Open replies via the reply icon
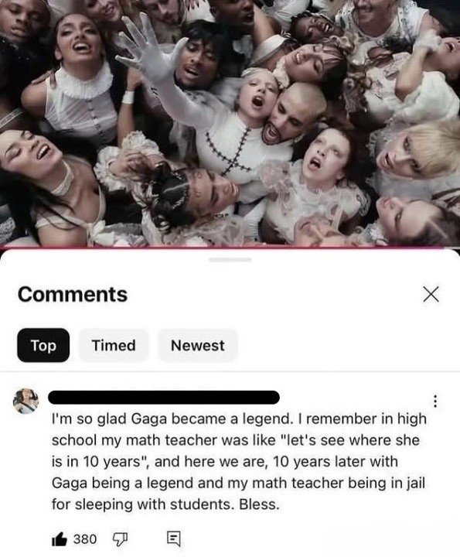This screenshot has width=460, height=557. [174, 539]
